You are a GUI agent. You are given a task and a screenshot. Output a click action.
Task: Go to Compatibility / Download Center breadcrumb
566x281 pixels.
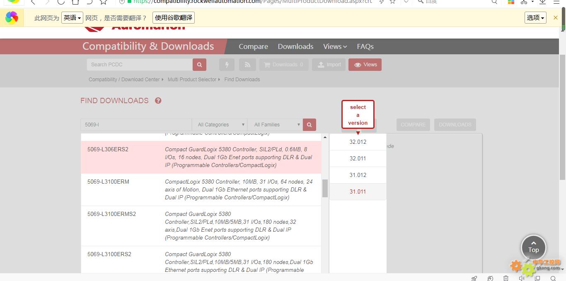click(124, 80)
